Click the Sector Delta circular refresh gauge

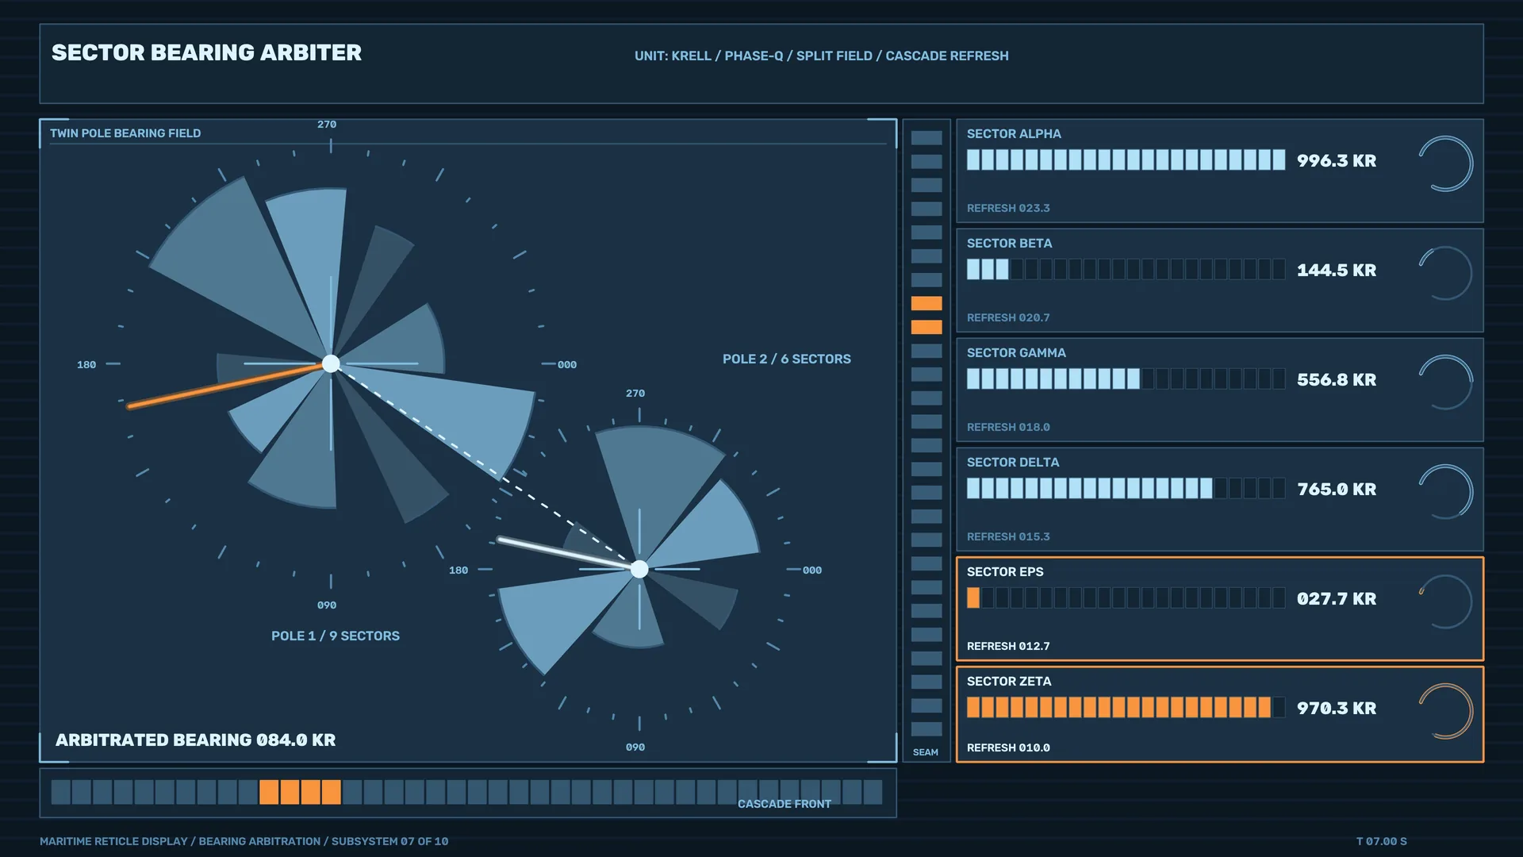[x=1445, y=493]
